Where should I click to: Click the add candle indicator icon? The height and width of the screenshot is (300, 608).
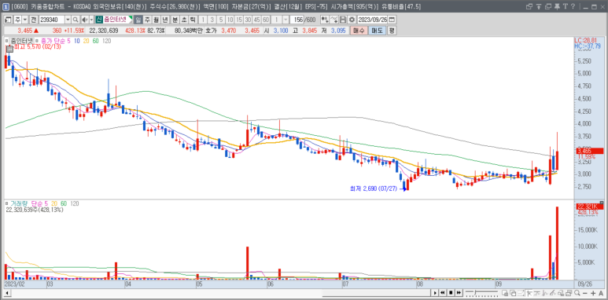325,20
